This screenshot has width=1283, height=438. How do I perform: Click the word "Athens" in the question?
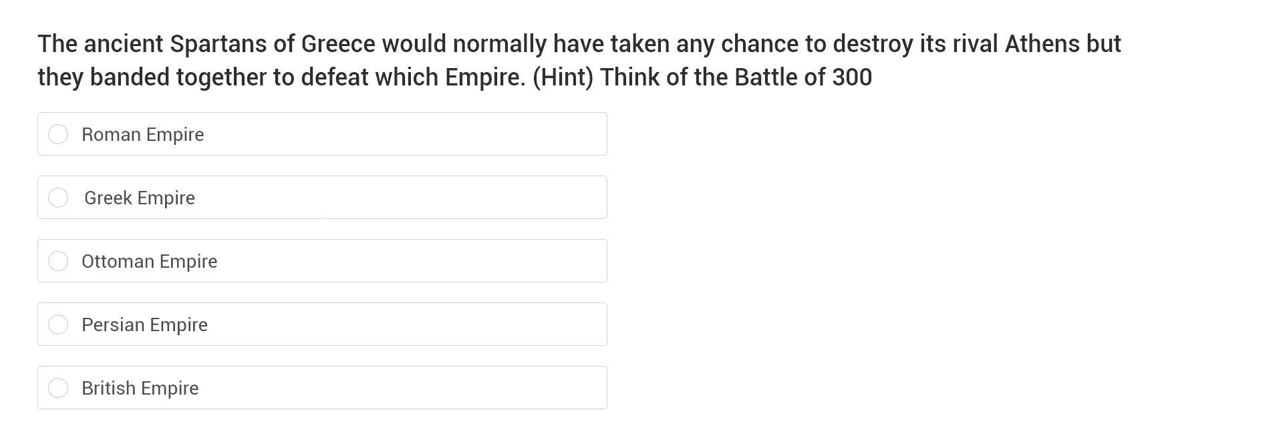(x=1042, y=44)
